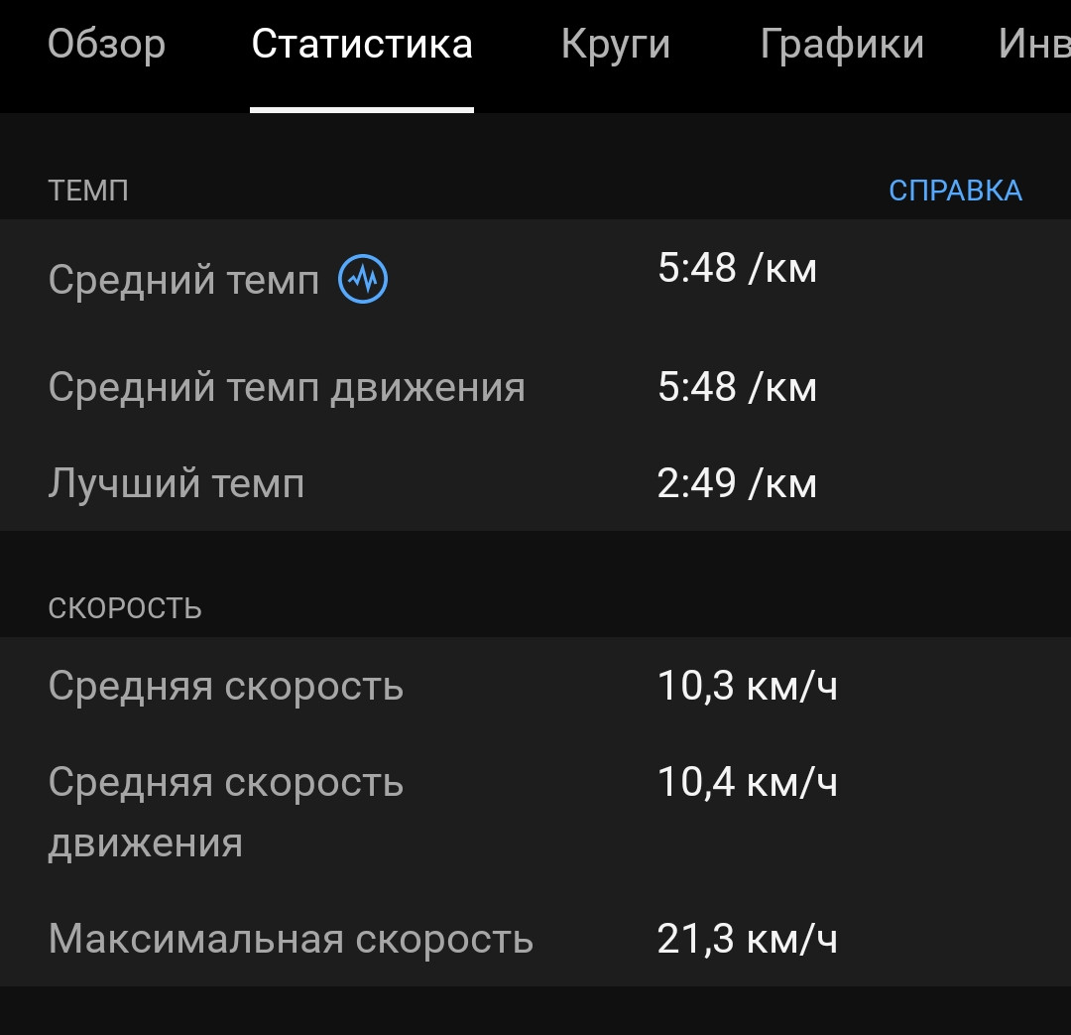Open the СПРАВКА help link
Viewport: 1071px width, 1035px height.
pos(955,191)
